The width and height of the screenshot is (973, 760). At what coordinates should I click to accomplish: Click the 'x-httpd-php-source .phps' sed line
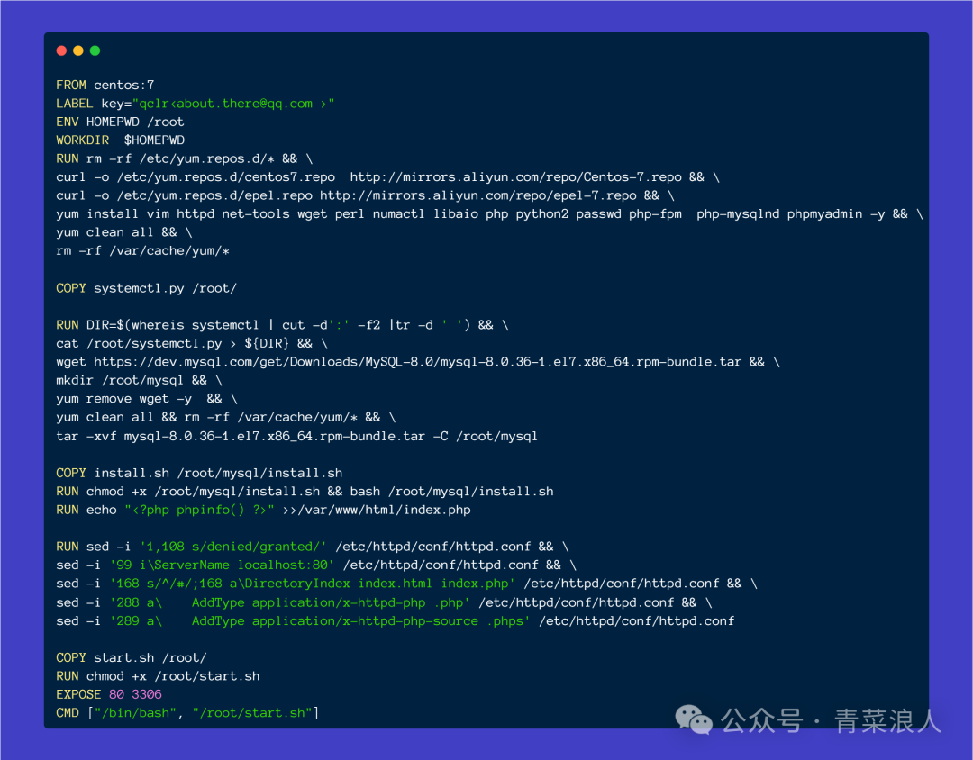[x=395, y=621]
